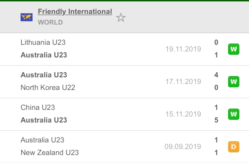This screenshot has width=249, height=163.
Task: Click the WORLD country label
Action: click(x=50, y=22)
